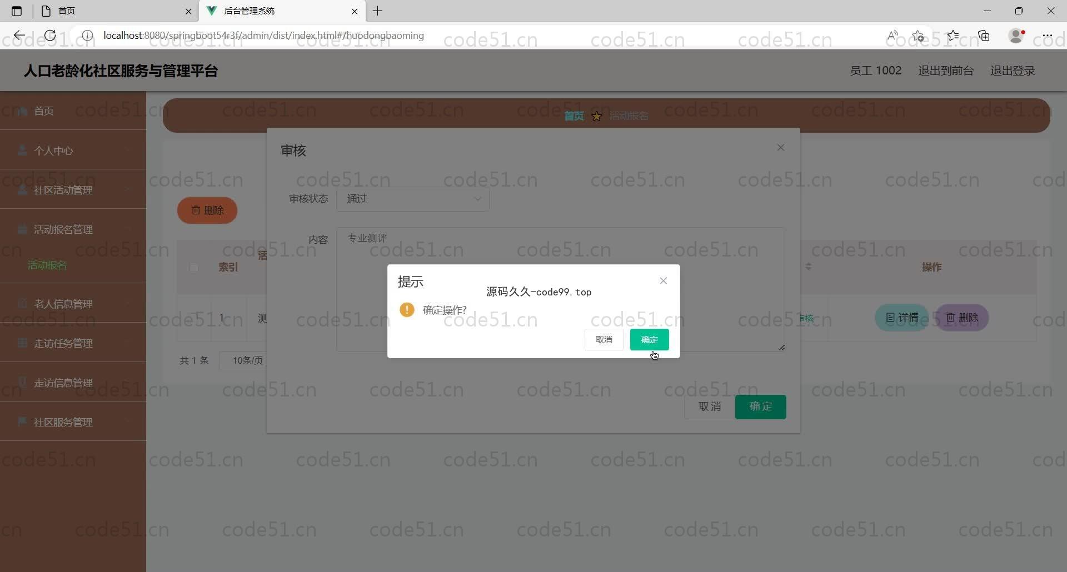Expand 老人信息管理 sidebar menu
This screenshot has width=1067, height=572.
pos(73,304)
